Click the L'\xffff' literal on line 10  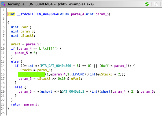[47, 49]
